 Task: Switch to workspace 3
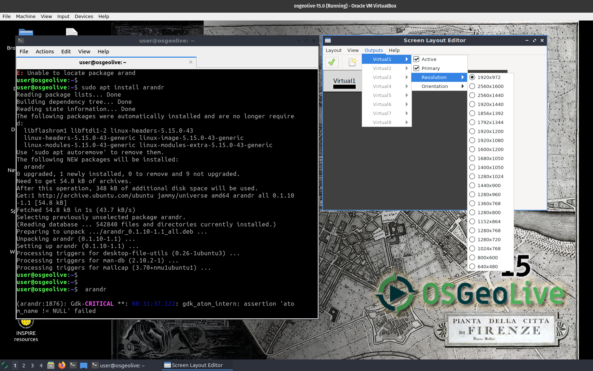coord(32,365)
